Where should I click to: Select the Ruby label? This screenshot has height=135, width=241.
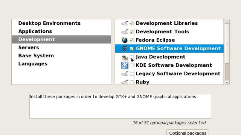142,82
